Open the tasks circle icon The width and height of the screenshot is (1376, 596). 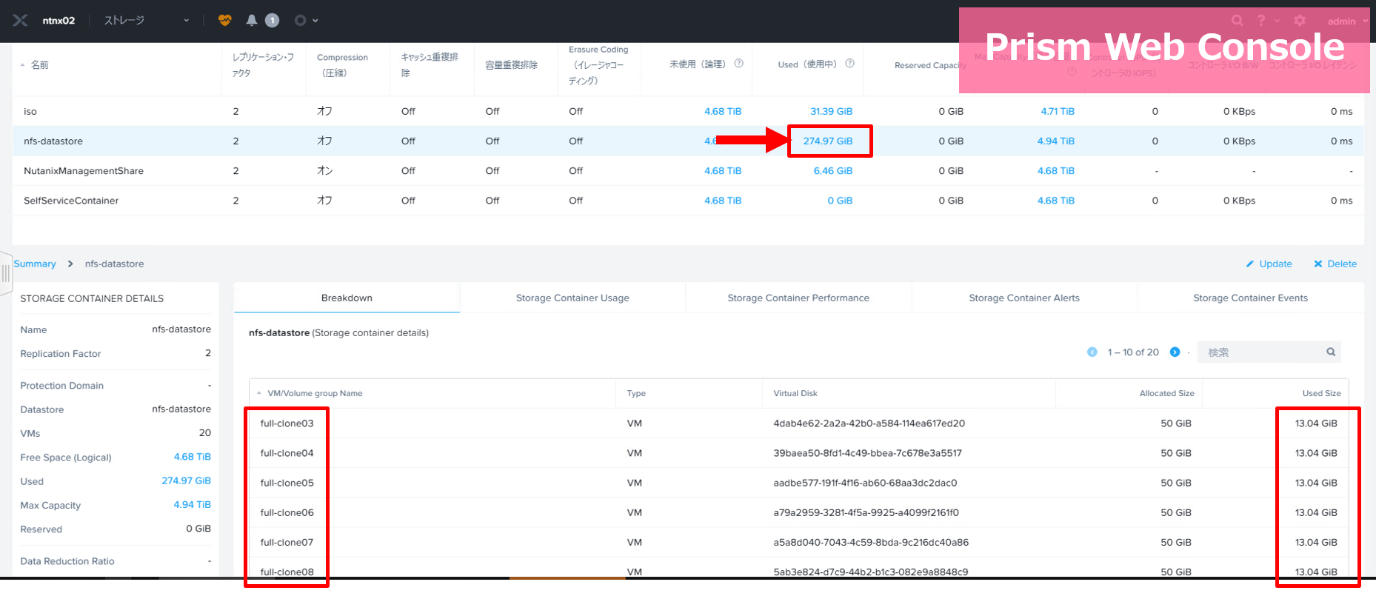click(300, 21)
